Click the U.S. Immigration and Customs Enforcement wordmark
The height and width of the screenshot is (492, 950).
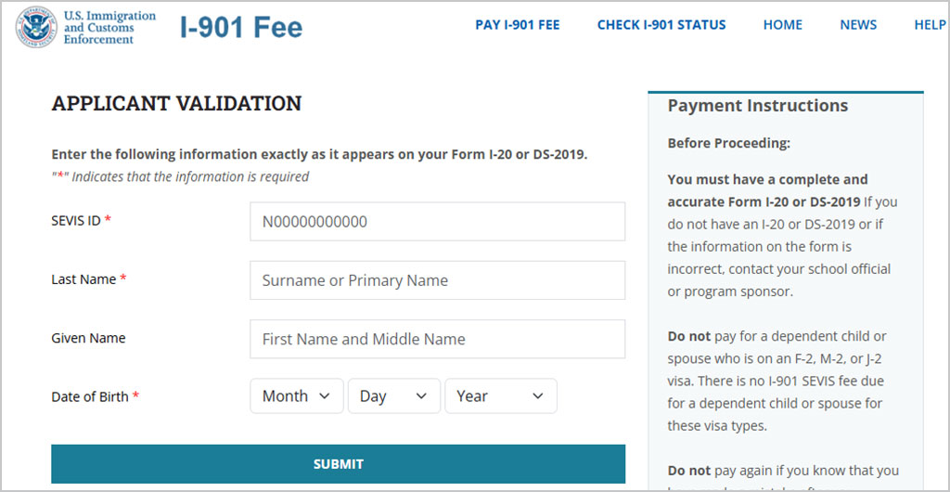(109, 28)
